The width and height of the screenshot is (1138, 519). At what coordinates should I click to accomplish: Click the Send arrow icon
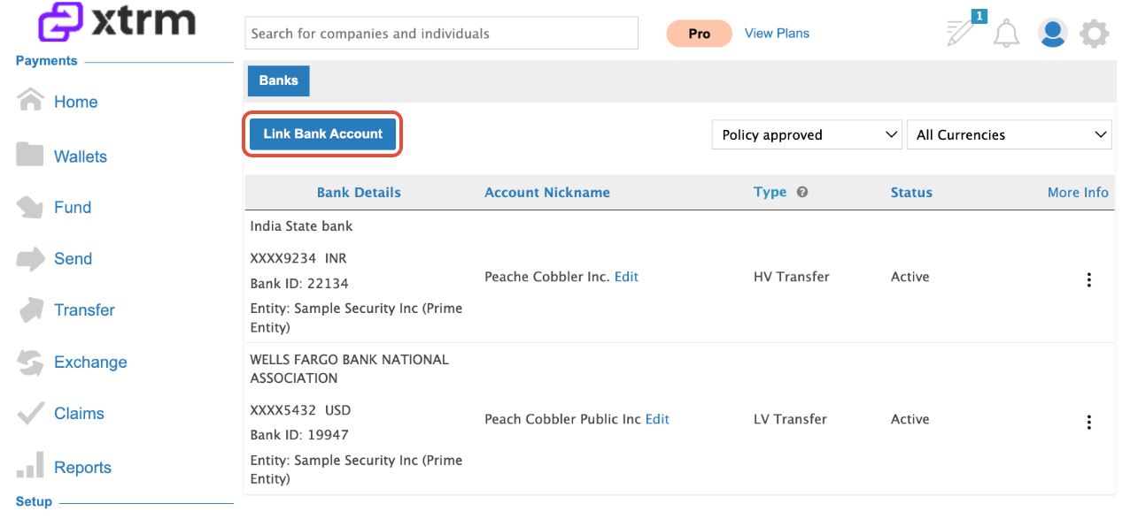[30, 259]
